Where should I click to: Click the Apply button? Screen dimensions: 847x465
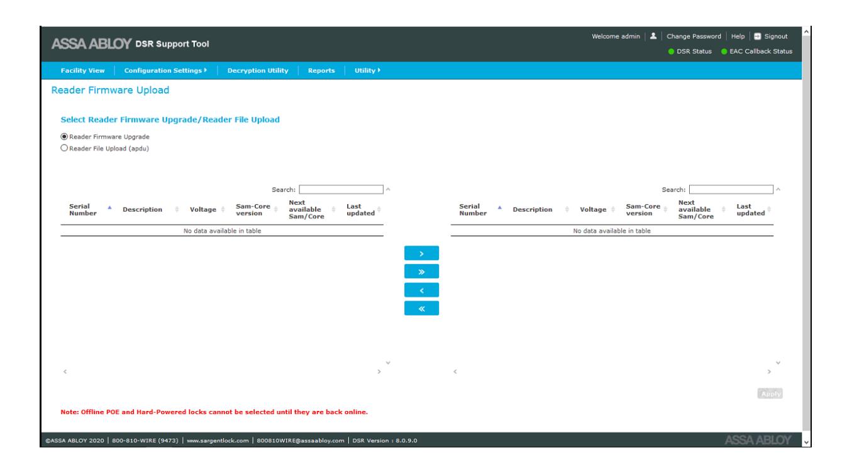pos(770,394)
